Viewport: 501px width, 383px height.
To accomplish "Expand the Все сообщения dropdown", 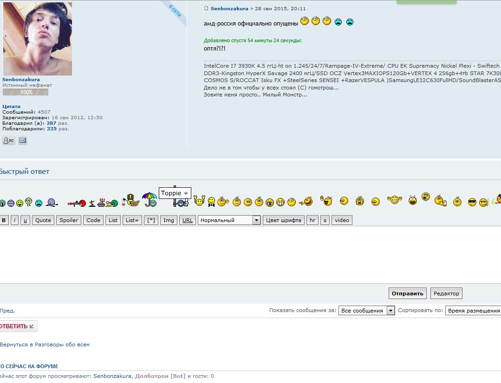I will point(366,311).
